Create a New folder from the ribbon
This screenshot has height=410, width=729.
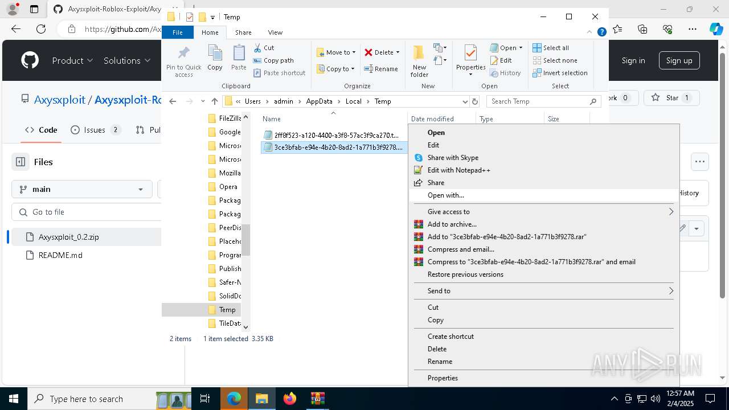coord(419,61)
